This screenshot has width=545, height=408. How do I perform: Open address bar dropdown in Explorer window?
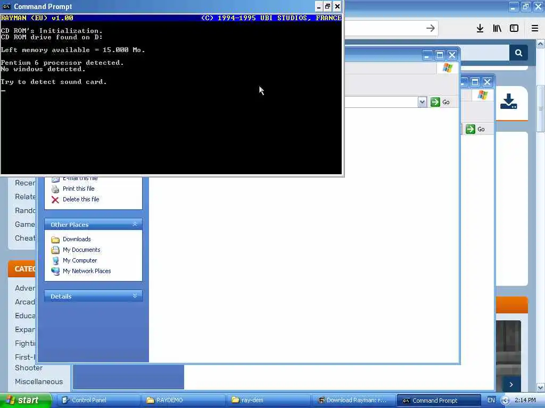click(422, 102)
